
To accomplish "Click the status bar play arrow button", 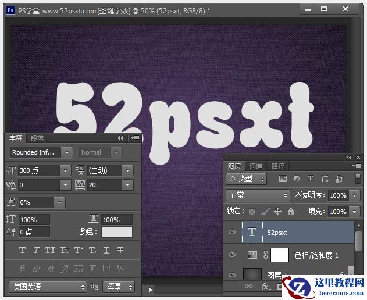I will click(x=150, y=290).
